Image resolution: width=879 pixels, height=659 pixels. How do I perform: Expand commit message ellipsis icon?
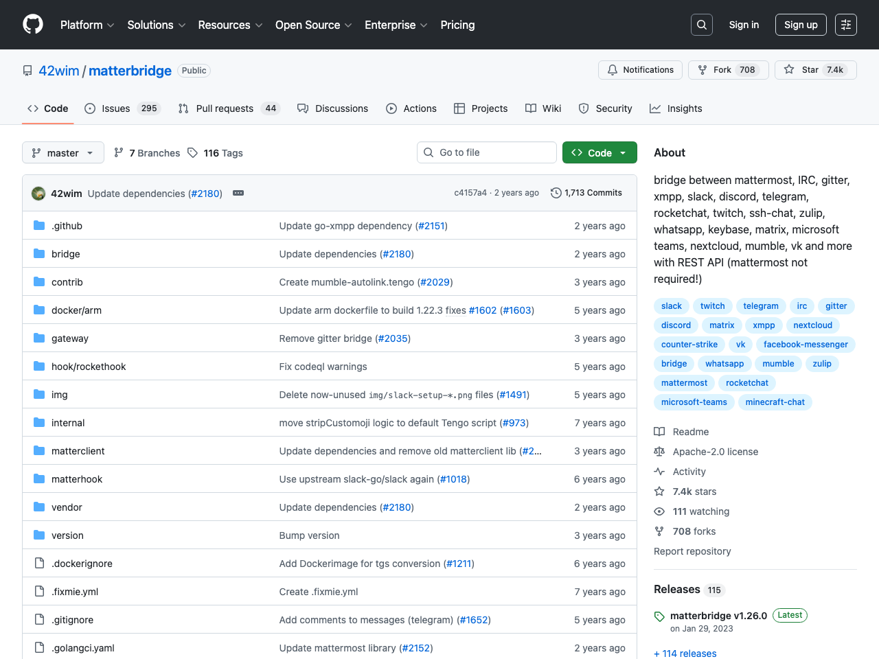(x=238, y=194)
